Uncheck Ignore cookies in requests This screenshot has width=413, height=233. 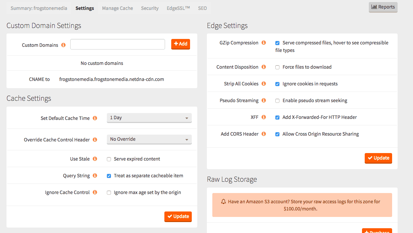point(277,84)
